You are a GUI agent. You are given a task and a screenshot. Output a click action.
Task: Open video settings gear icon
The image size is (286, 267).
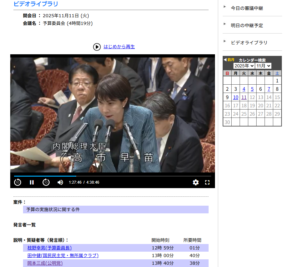click(196, 182)
